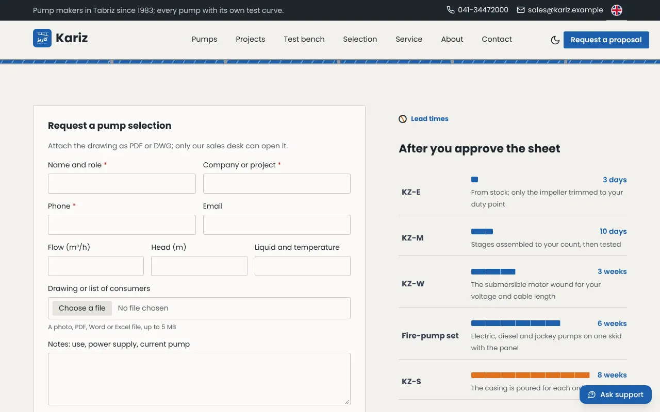
Task: Click the Choose a file button
Action: coord(82,308)
